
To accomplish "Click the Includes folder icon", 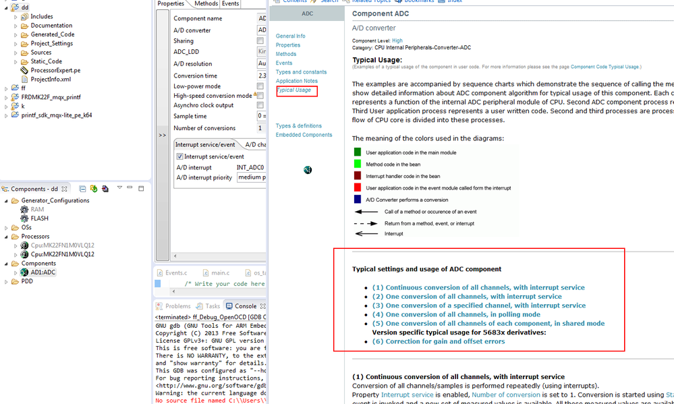I will click(x=24, y=16).
